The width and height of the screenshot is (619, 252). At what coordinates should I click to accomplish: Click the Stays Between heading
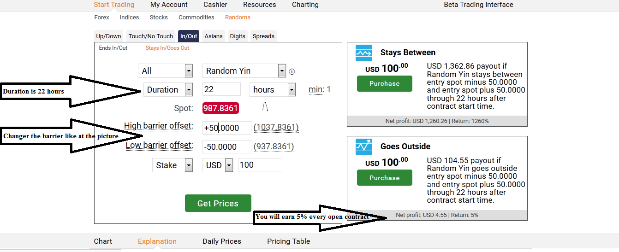coord(408,53)
